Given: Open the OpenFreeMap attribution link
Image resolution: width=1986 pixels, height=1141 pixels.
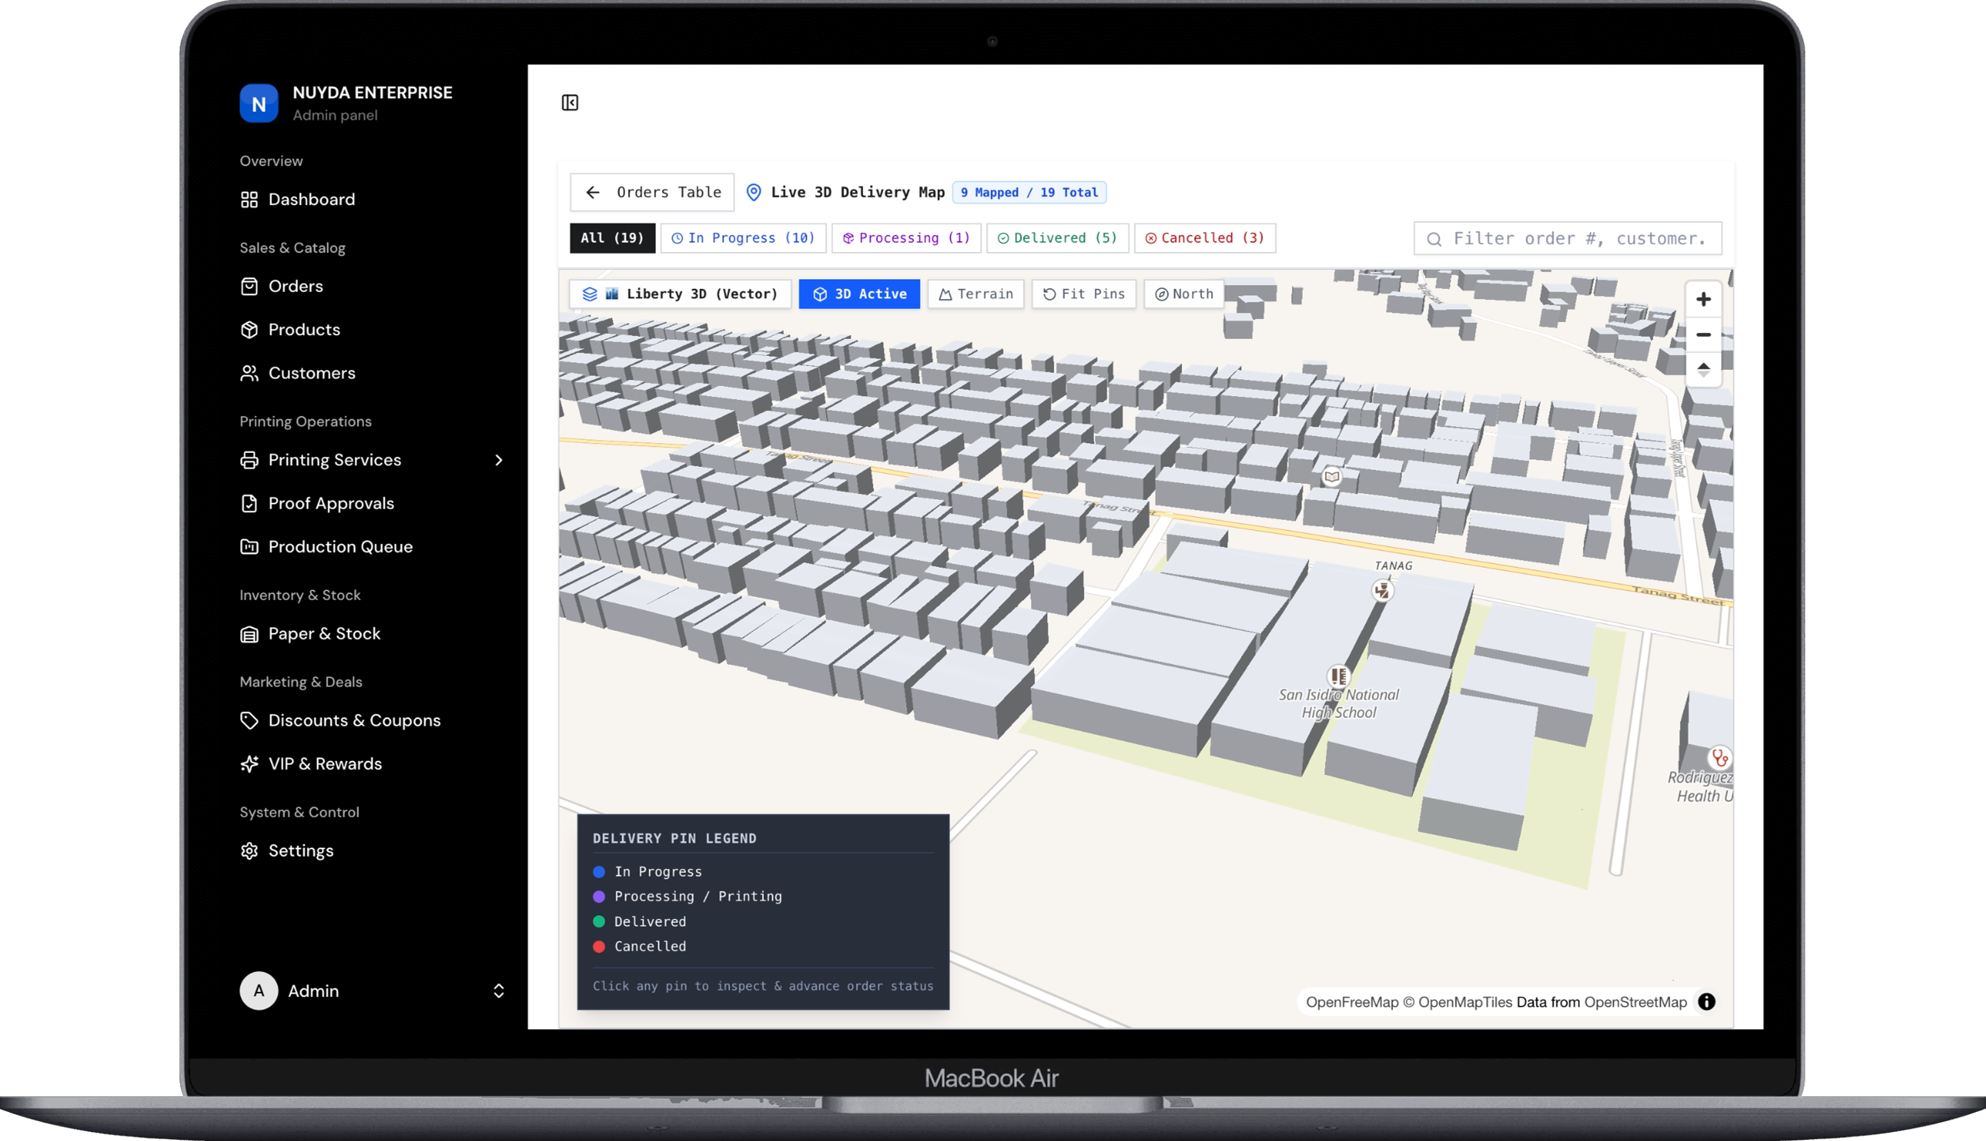Looking at the screenshot, I should pyautogui.click(x=1351, y=1002).
